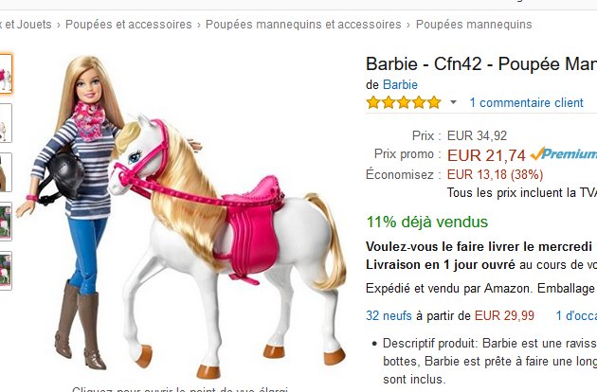
Task: Select the second product thumbnail
Action: 6,123
